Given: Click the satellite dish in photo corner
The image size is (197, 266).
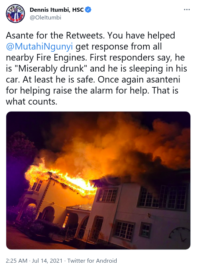Looking at the screenshot, I should click(179, 234).
